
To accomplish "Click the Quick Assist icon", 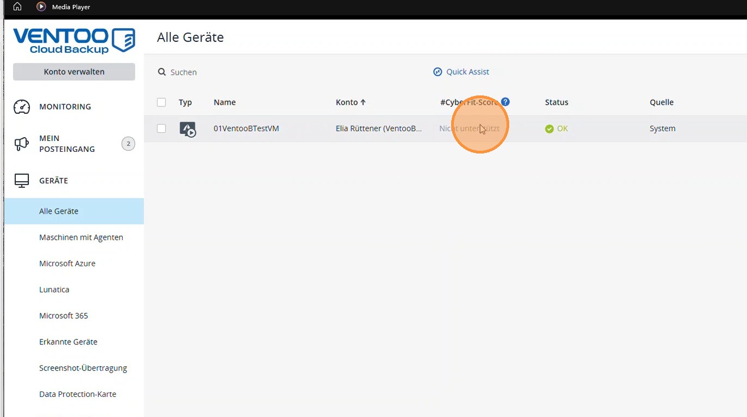I will 438,72.
